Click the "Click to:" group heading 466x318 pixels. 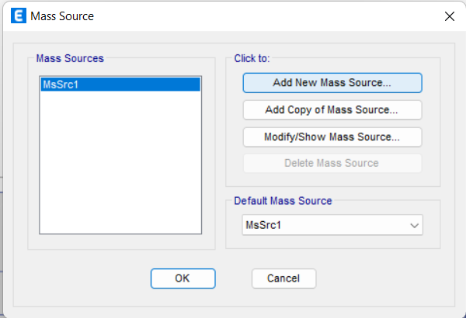(x=252, y=58)
